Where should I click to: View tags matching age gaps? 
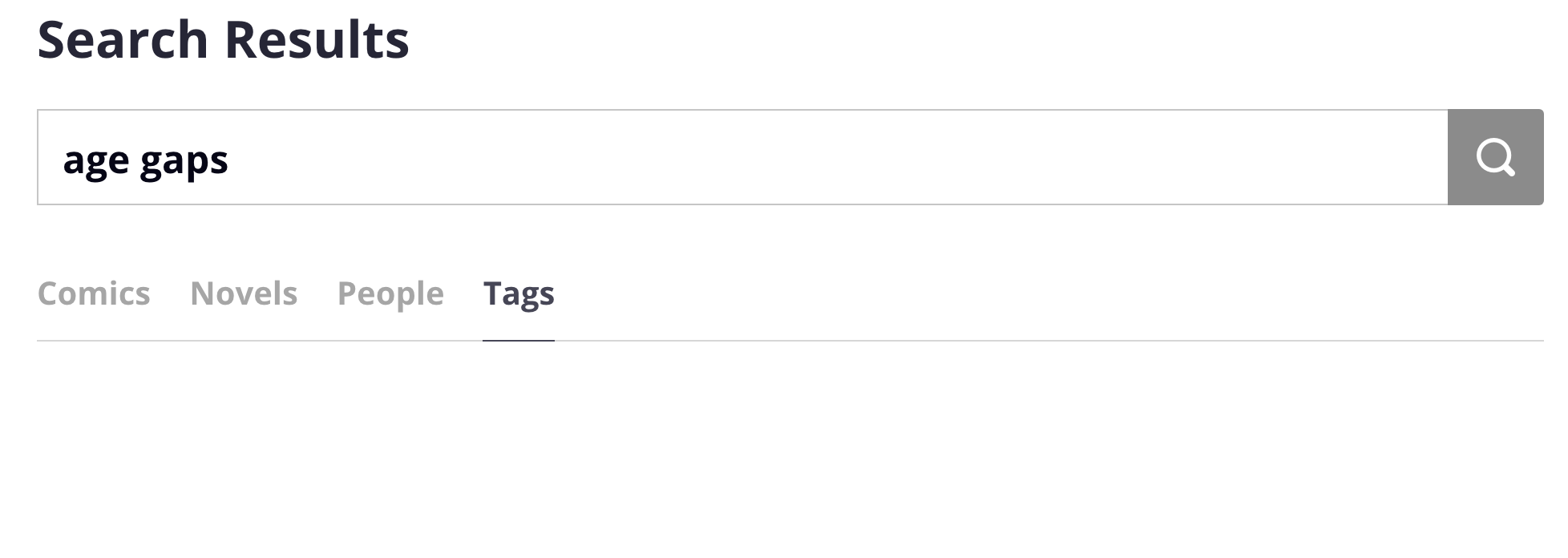(x=519, y=293)
